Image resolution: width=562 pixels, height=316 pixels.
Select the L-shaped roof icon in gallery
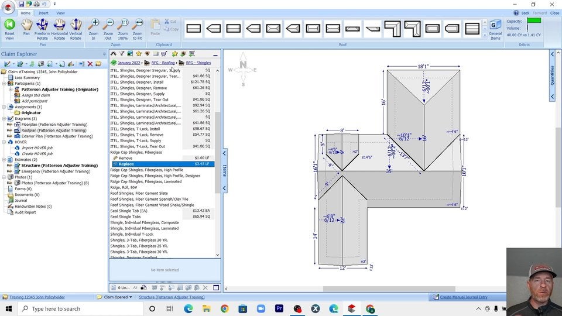point(392,28)
